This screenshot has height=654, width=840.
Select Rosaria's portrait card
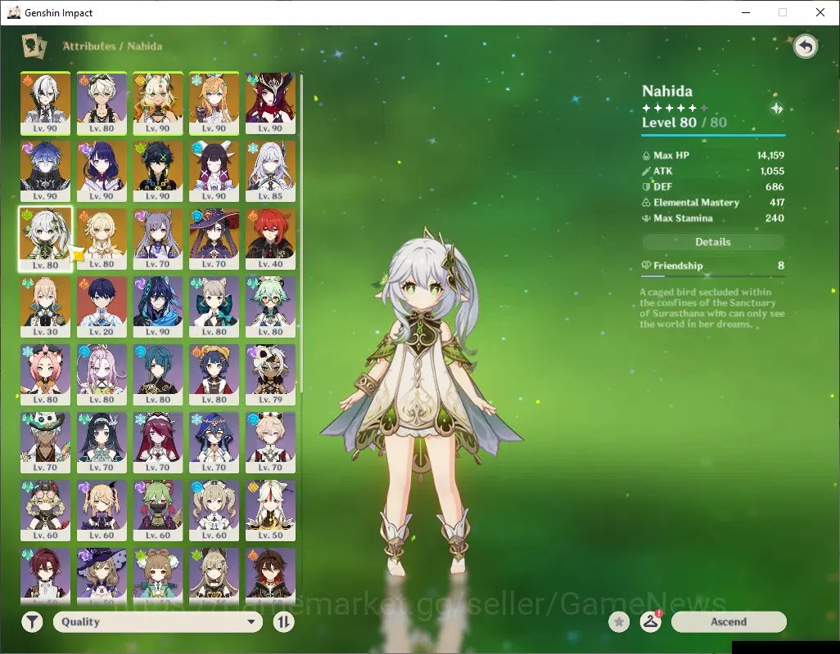click(158, 443)
